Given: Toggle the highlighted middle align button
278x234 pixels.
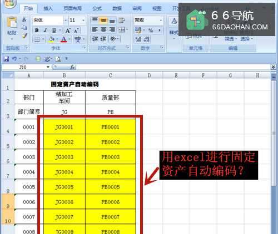Looking at the screenshot, I should click(103, 20).
